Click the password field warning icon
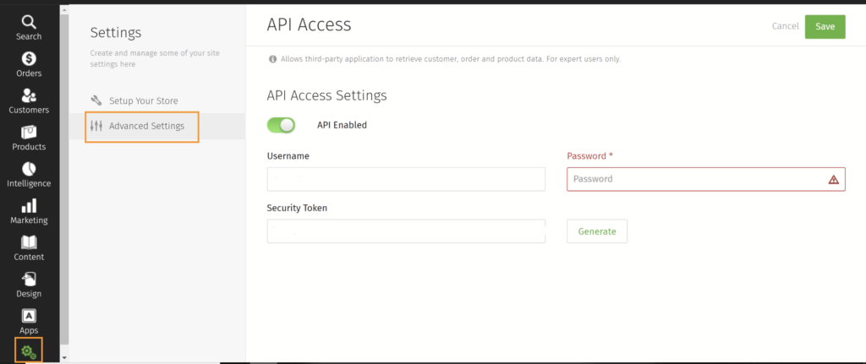Image resolution: width=866 pixels, height=364 pixels. point(833,179)
